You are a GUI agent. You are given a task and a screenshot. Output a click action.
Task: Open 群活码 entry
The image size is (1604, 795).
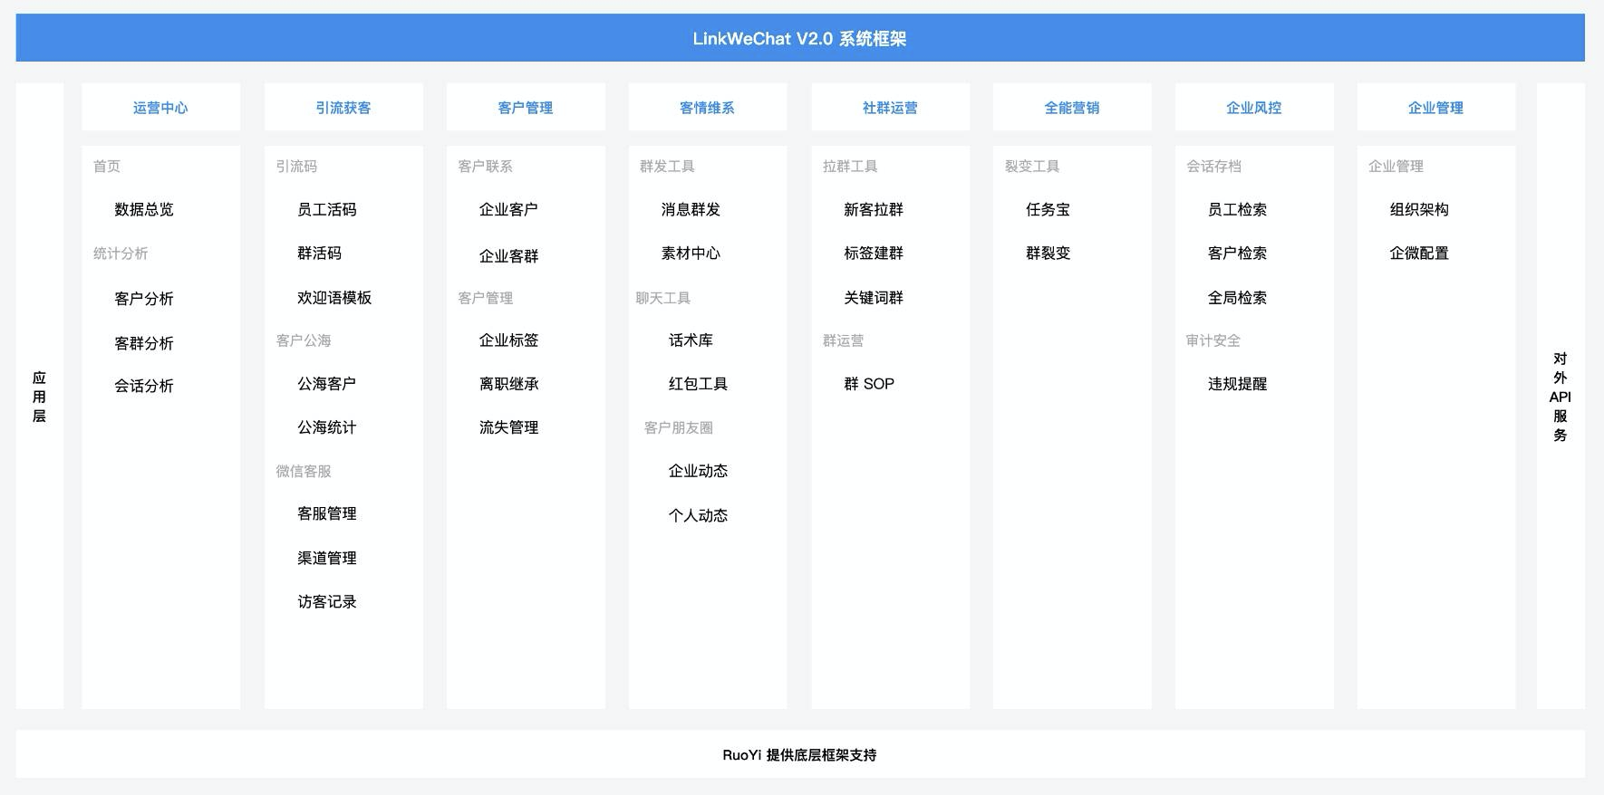pos(320,253)
